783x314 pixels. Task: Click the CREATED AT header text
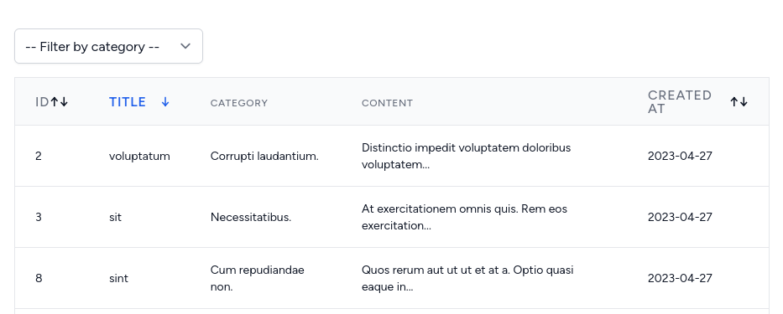tap(680, 102)
